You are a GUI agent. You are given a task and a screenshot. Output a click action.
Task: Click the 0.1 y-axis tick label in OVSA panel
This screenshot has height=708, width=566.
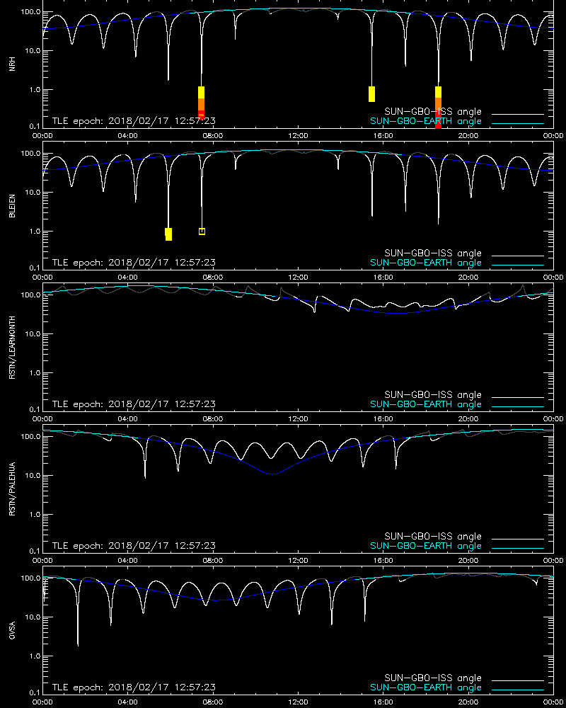[34, 692]
